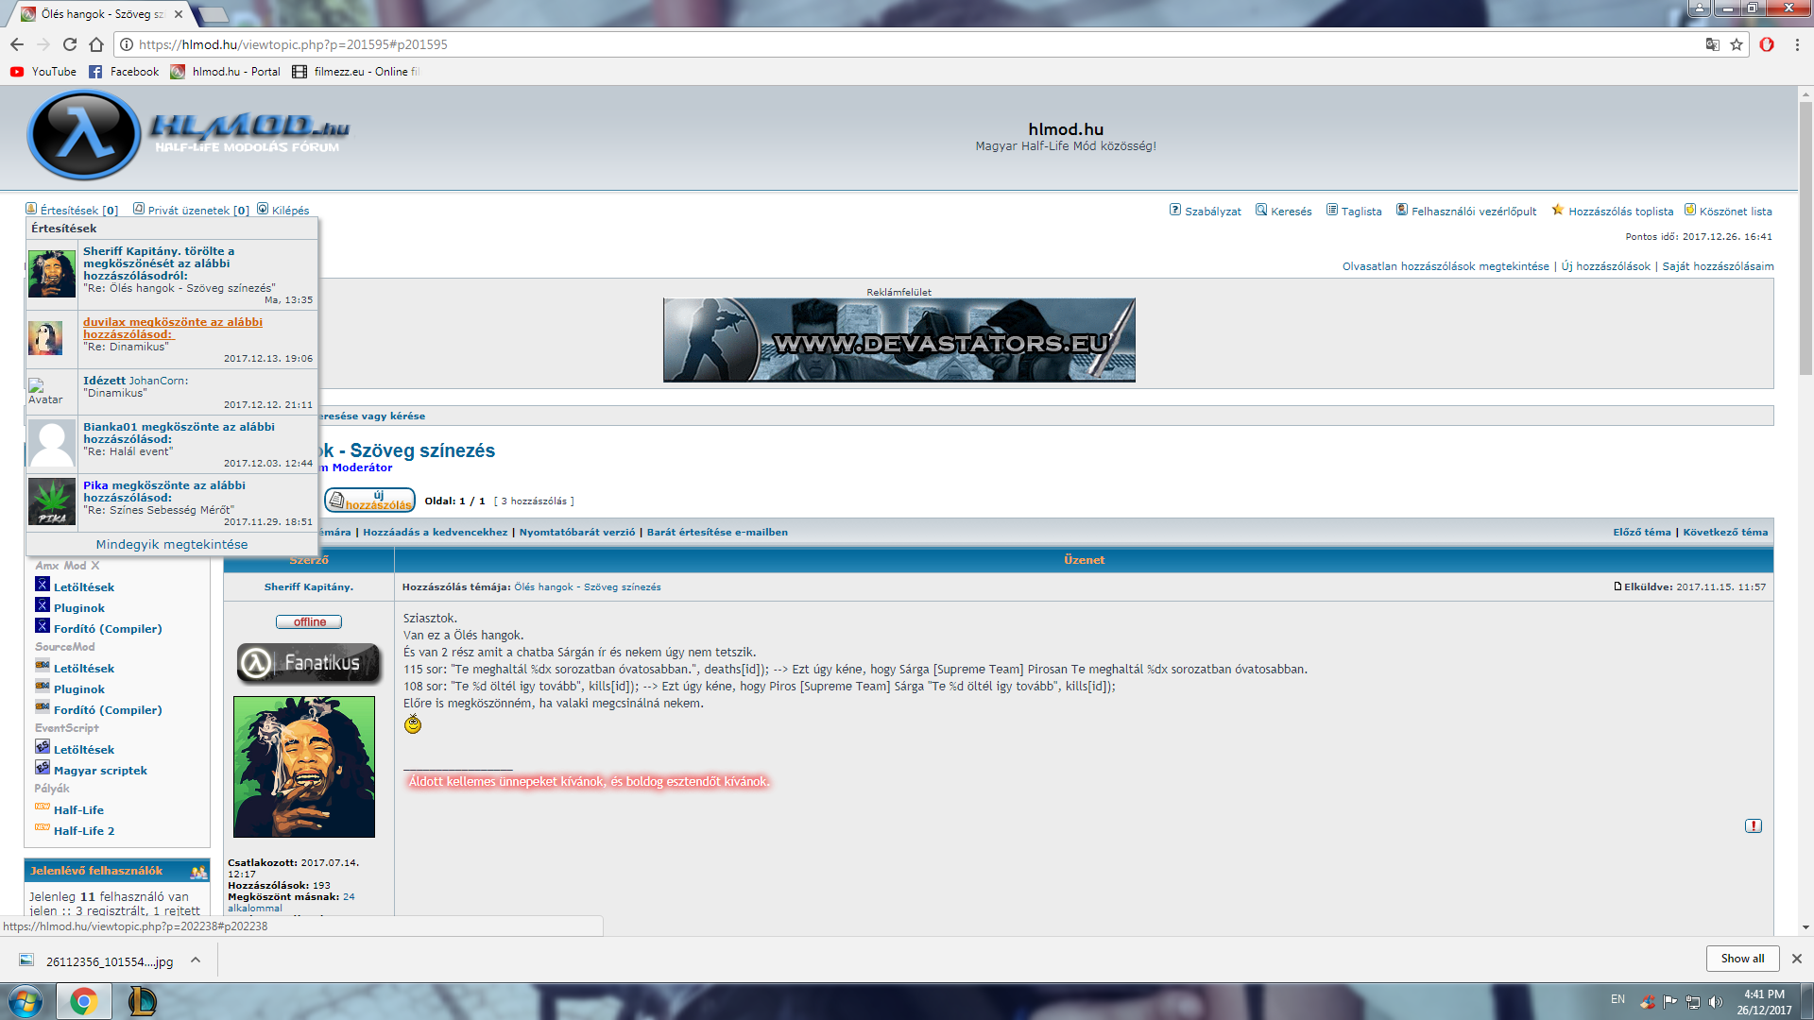Go to browser home page icon
This screenshot has width=1814, height=1020.
tap(96, 44)
